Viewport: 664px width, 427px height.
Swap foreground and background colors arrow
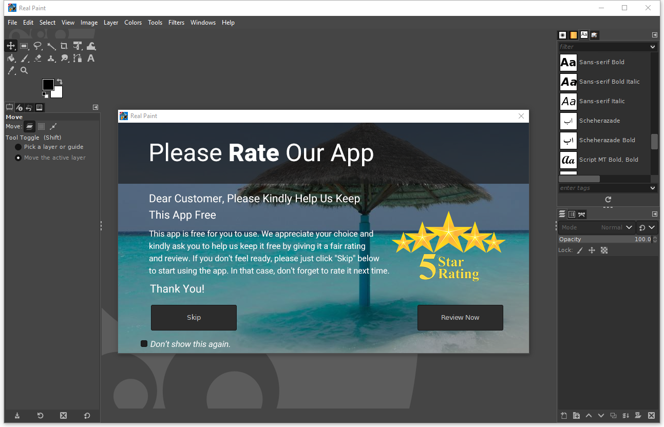[60, 82]
